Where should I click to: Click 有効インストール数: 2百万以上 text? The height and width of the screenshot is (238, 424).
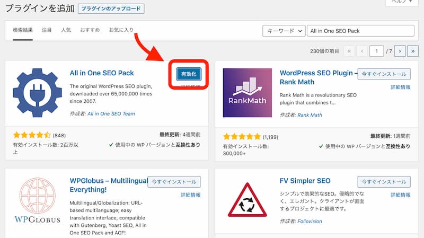coord(46,148)
